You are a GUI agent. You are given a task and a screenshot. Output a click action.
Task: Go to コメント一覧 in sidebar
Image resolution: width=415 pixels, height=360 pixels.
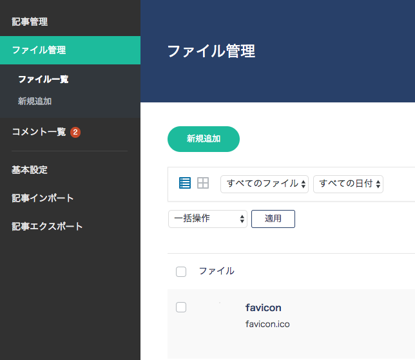pyautogui.click(x=39, y=132)
